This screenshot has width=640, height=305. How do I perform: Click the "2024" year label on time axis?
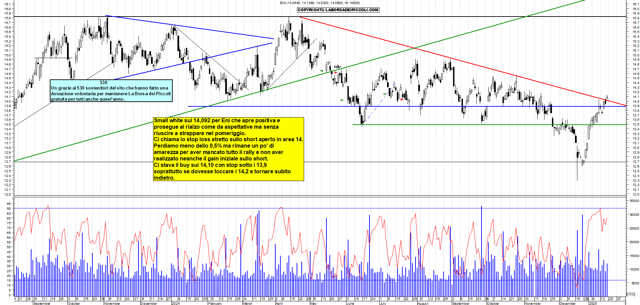pyautogui.click(x=176, y=303)
